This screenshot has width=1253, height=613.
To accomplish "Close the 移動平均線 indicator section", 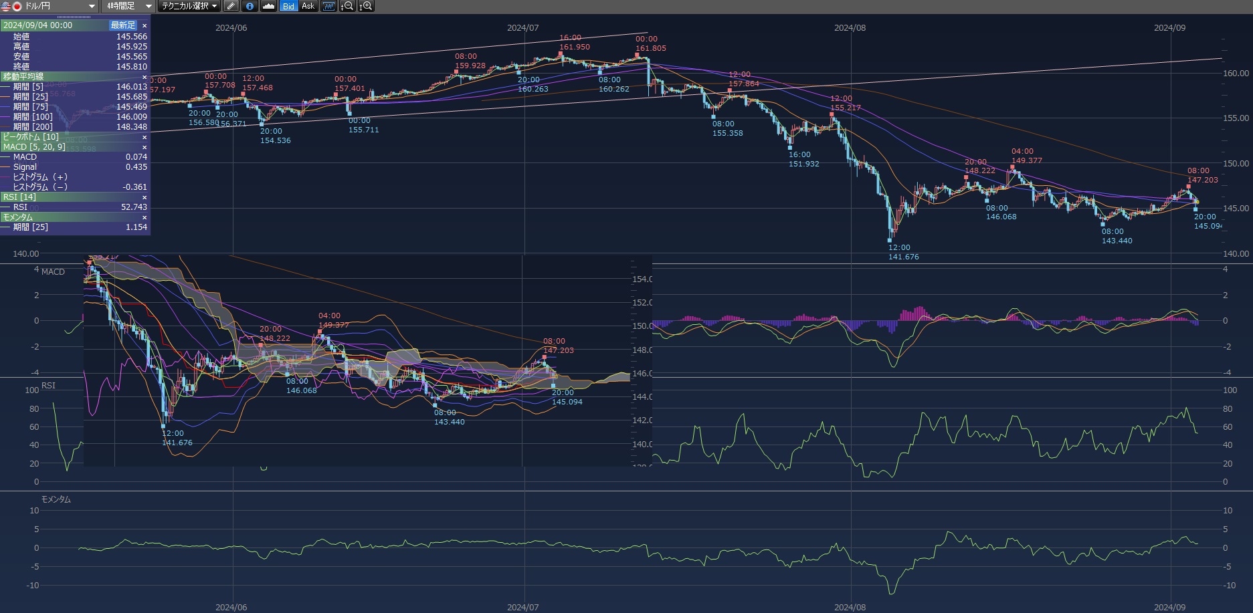I will pos(144,77).
